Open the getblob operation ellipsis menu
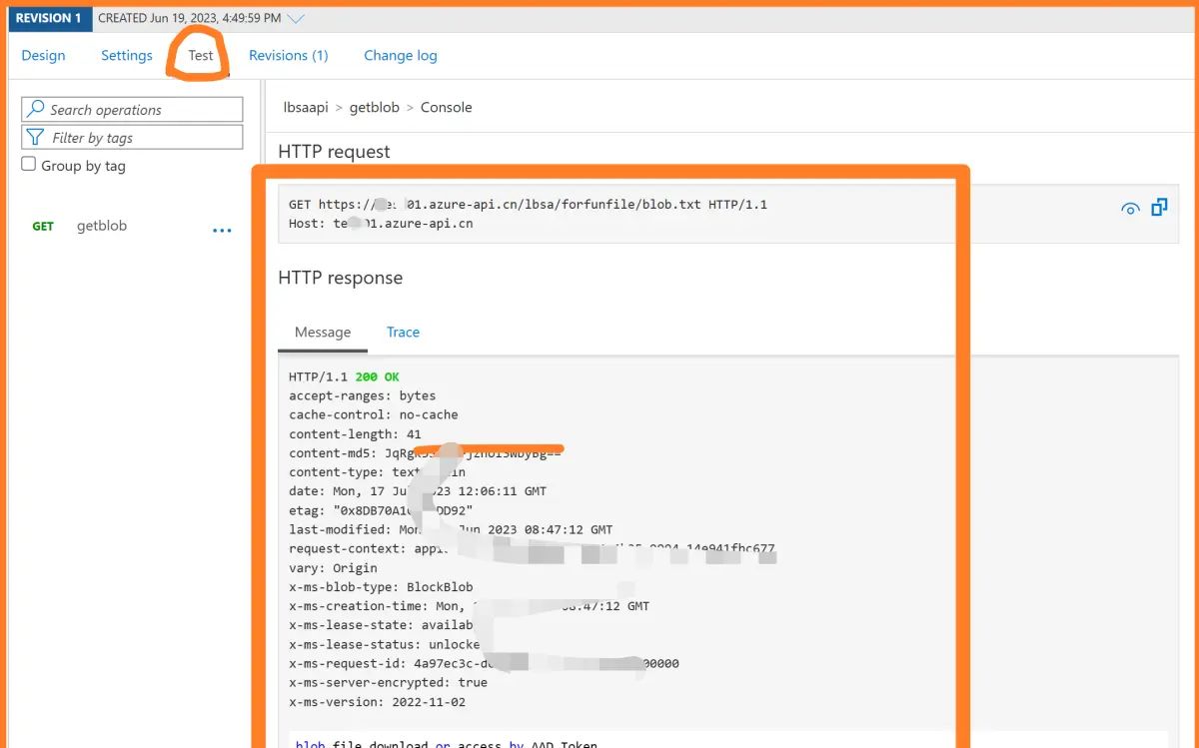The image size is (1199, 748). pyautogui.click(x=222, y=230)
